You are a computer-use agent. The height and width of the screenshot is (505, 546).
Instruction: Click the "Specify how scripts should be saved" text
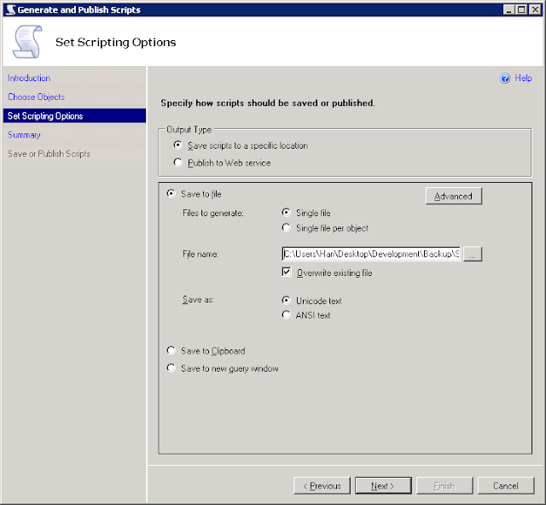268,103
